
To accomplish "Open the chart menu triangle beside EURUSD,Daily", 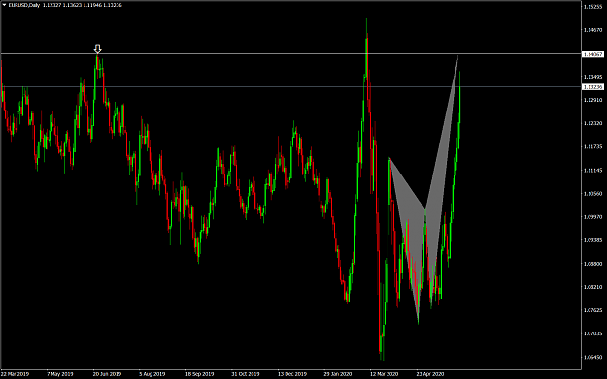I will coord(4,5).
